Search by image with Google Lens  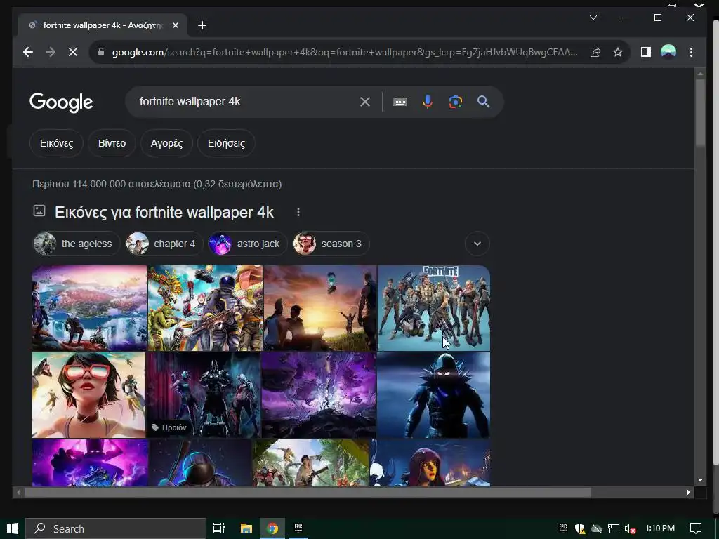coord(455,102)
